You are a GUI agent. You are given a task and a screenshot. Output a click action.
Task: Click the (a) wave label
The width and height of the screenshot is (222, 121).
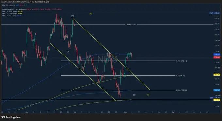(68, 52)
